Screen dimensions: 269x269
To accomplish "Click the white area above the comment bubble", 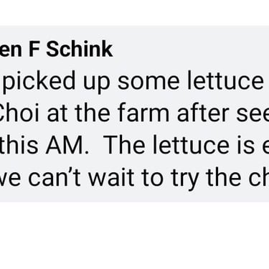I will [134, 12].
